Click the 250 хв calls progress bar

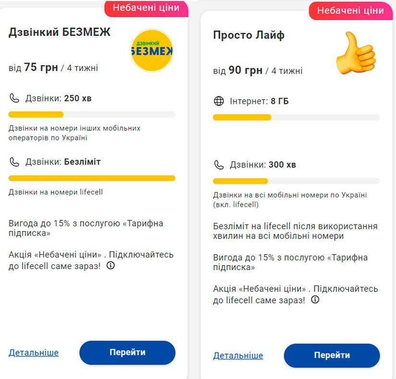(92, 114)
